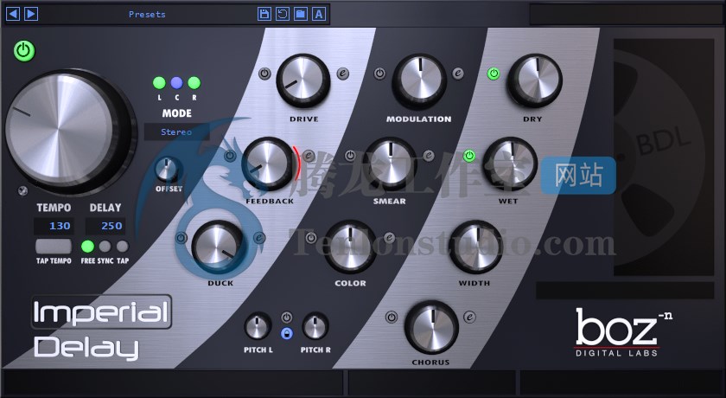Image resolution: width=726 pixels, height=398 pixels.
Task: Click the Chorus 'e' edit icon
Action: point(469,318)
